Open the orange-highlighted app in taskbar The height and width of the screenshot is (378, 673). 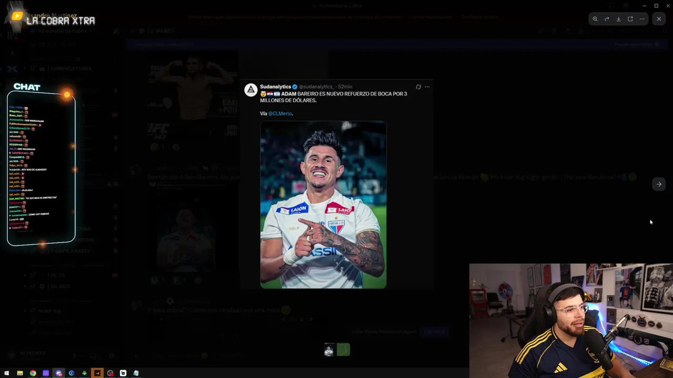click(97, 373)
